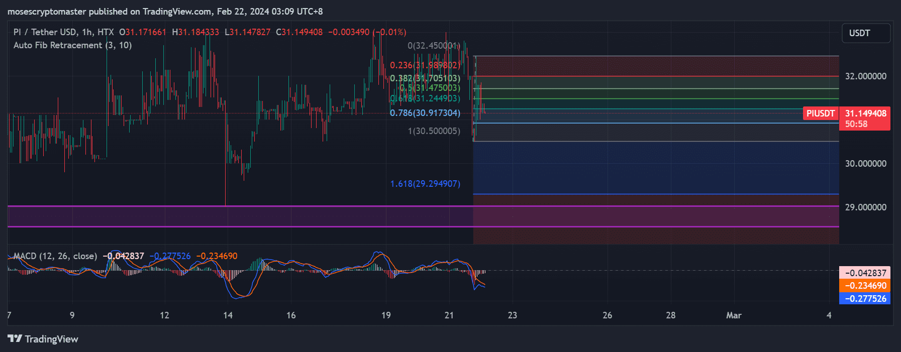This screenshot has height=352, width=901.
Task: Click the pink MACD histogram value tag -0.042837
Action: 865,273
